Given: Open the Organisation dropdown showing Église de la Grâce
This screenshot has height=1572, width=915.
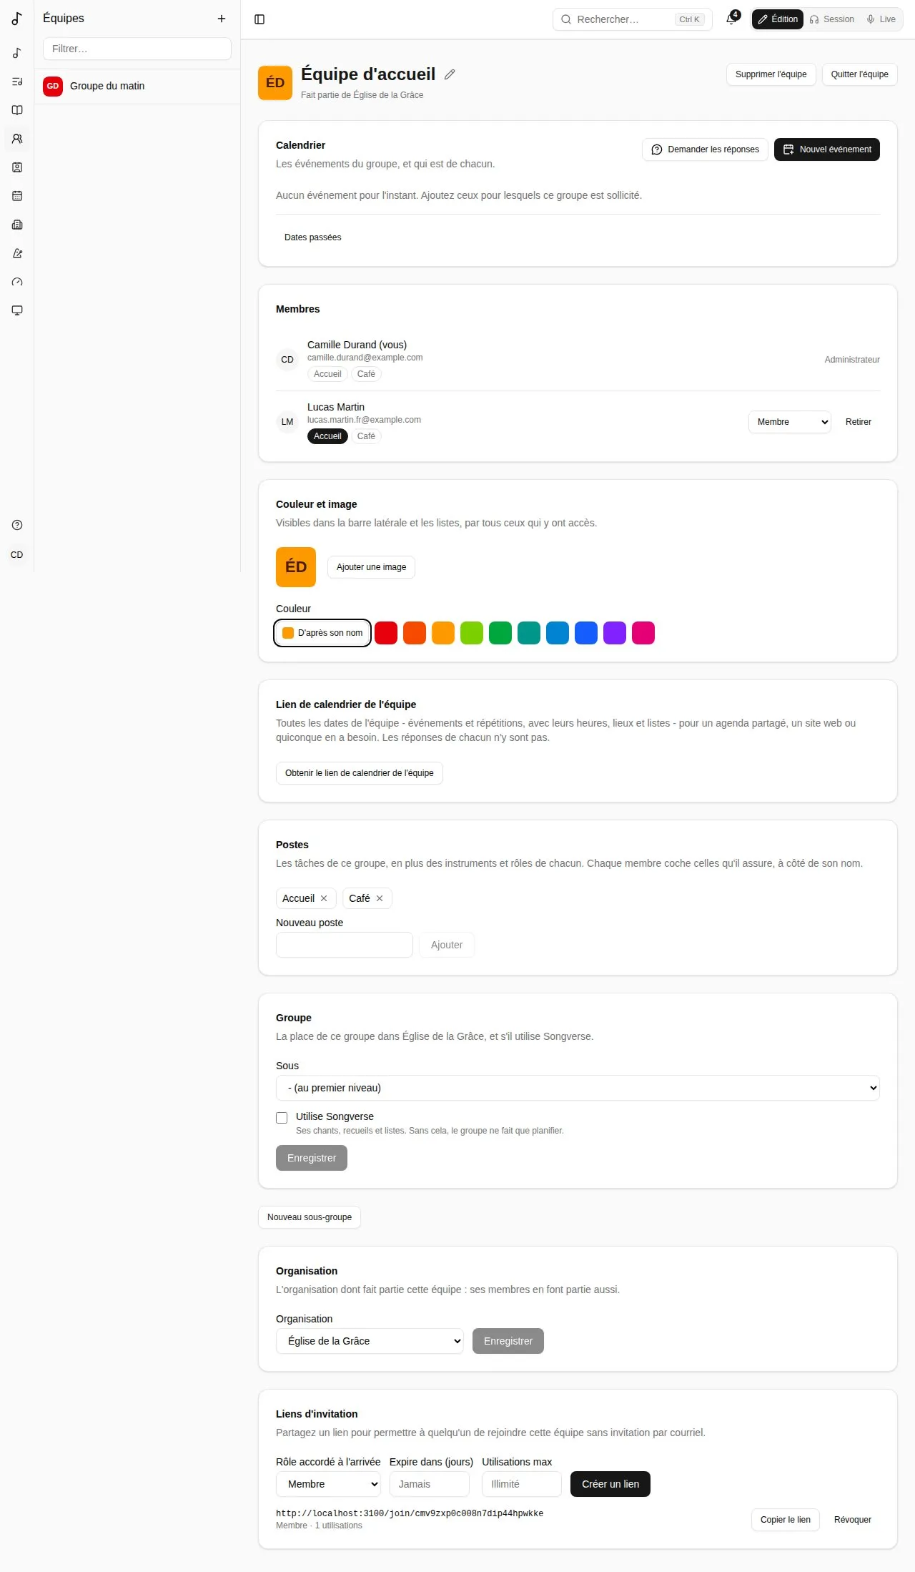Looking at the screenshot, I should click(x=370, y=1341).
